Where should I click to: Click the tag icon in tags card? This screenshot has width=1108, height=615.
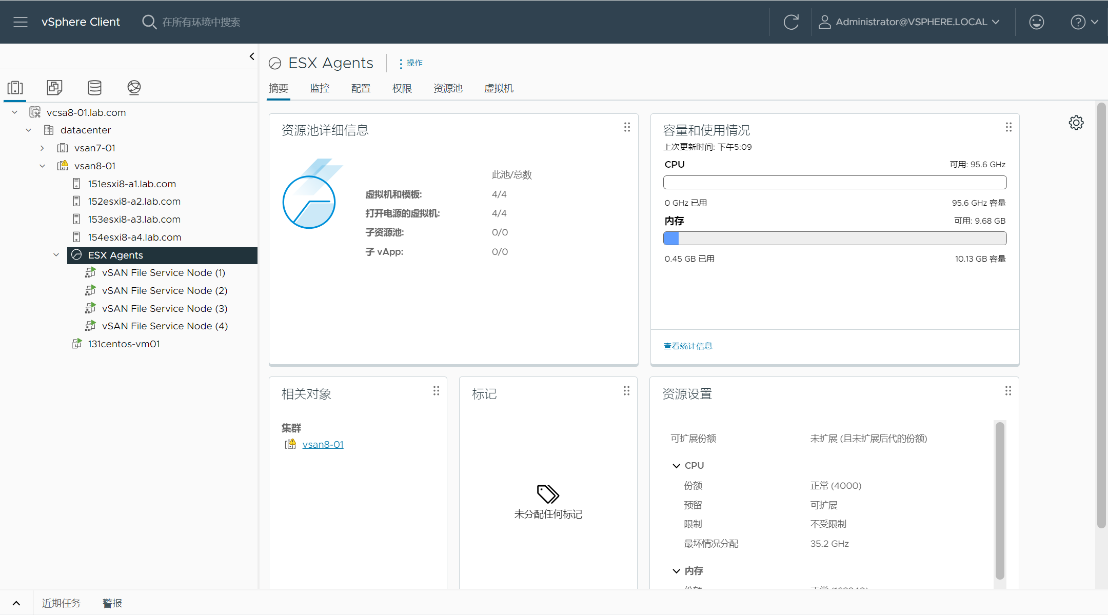click(548, 494)
